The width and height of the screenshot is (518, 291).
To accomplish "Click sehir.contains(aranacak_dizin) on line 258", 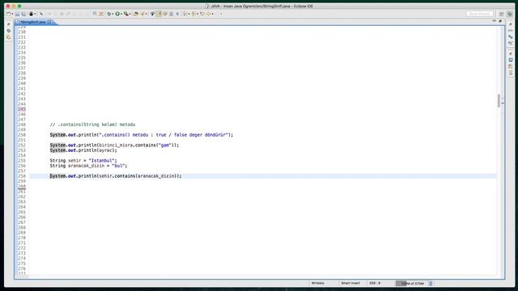I will tap(138, 176).
